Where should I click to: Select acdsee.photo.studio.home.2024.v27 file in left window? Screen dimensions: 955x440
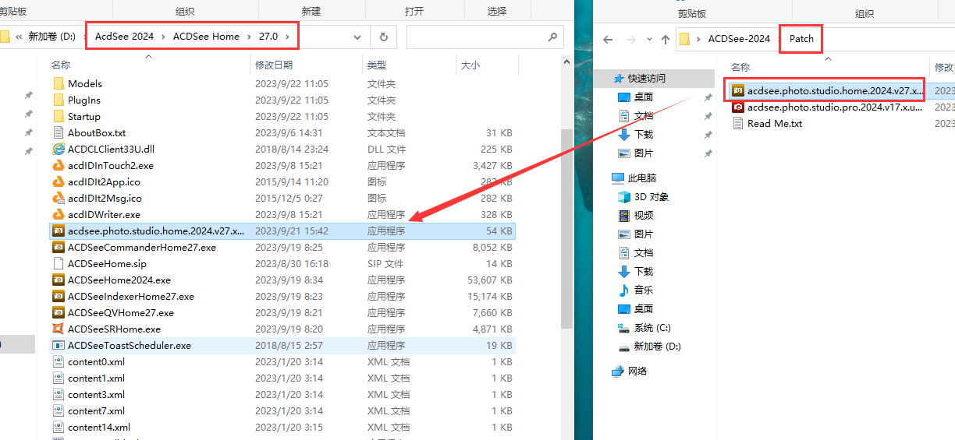(x=283, y=231)
